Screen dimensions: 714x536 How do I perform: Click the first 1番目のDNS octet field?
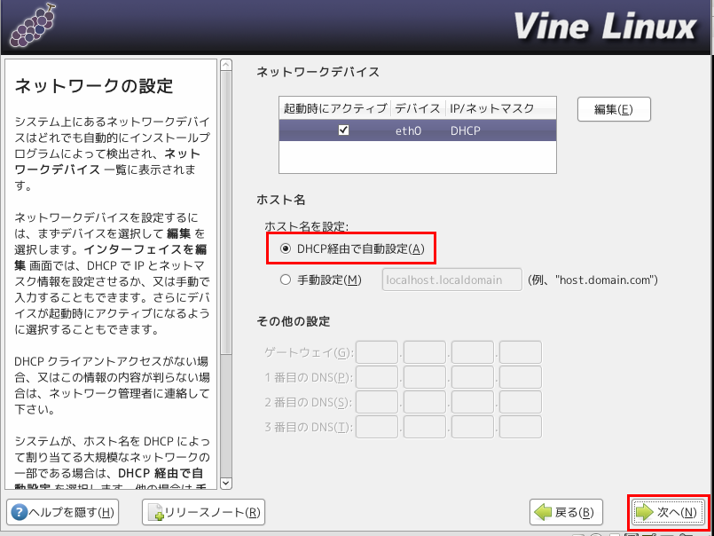point(377,378)
